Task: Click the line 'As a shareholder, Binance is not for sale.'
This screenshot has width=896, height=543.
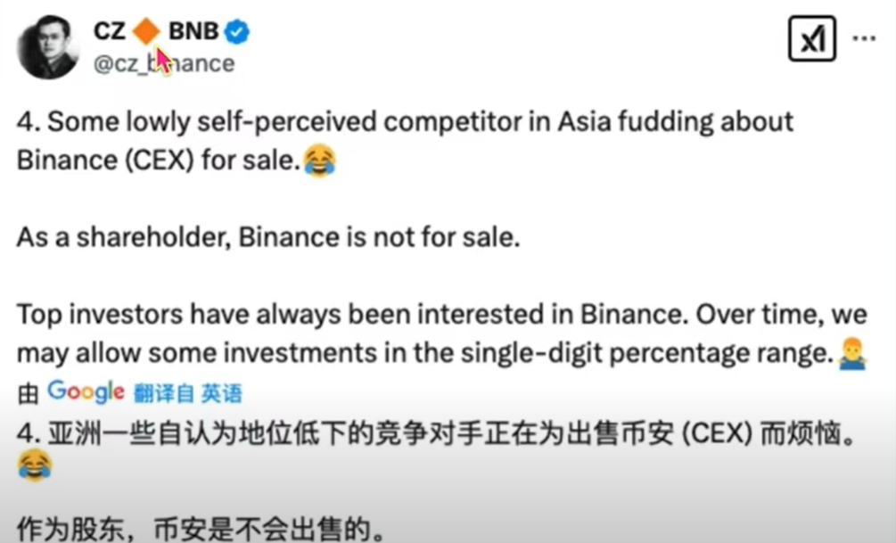Action: pyautogui.click(x=268, y=237)
